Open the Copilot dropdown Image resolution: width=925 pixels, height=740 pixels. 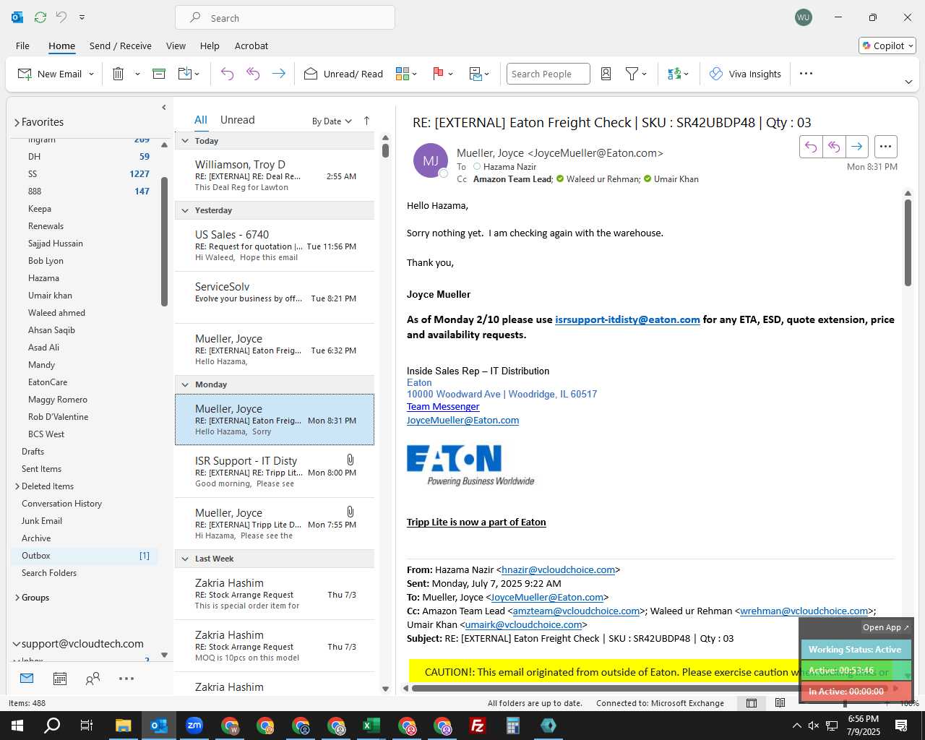[x=888, y=46]
